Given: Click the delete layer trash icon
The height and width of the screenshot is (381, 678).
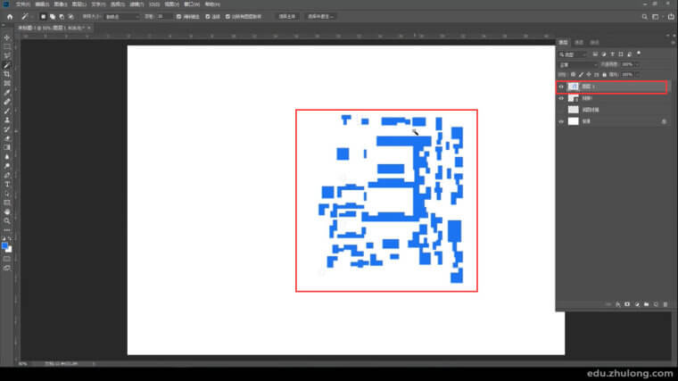Looking at the screenshot, I should [x=666, y=304].
